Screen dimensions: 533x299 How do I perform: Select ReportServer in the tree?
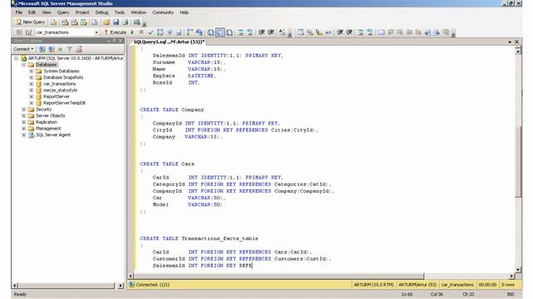[56, 96]
